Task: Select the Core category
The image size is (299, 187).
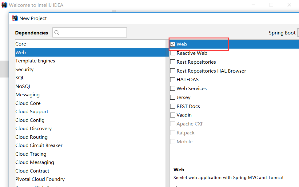Action: 91,44
